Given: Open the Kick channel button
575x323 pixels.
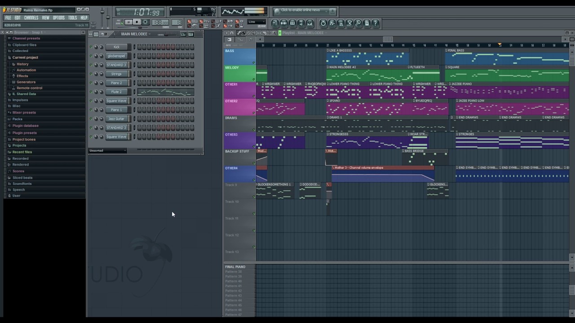Looking at the screenshot, I should (x=116, y=47).
